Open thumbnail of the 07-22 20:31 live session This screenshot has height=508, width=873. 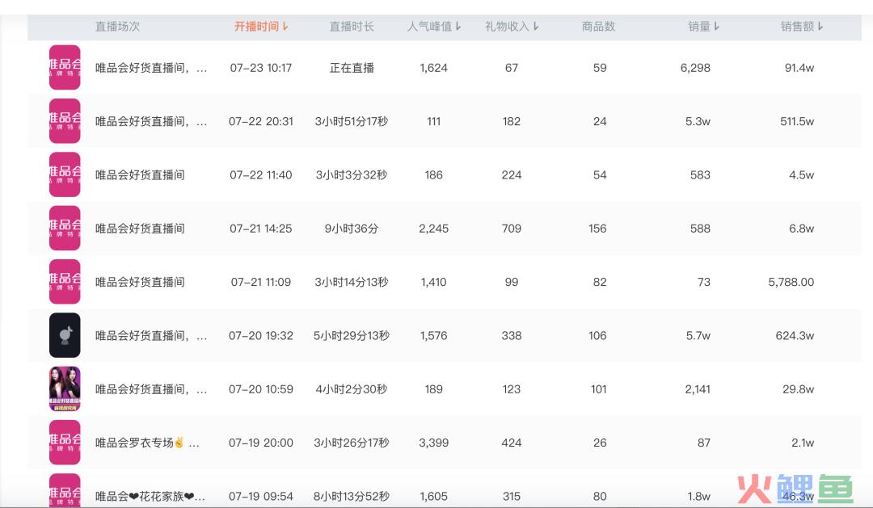pyautogui.click(x=65, y=120)
